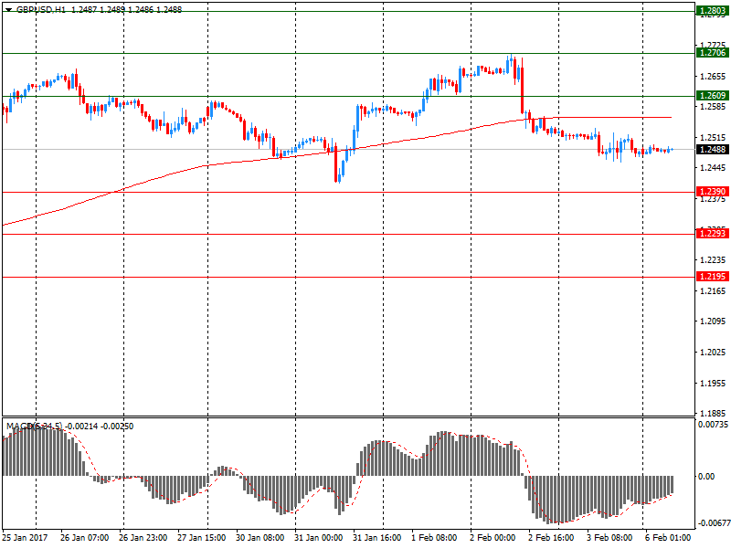Click the 26 Jan 07:00 time label
Image resolution: width=731 pixels, height=548 pixels.
coord(84,537)
